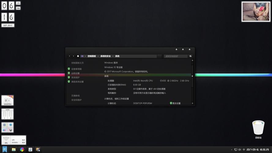Click shield icon beside 设备管理器
This screenshot has height=153, width=272.
pos(69,69)
